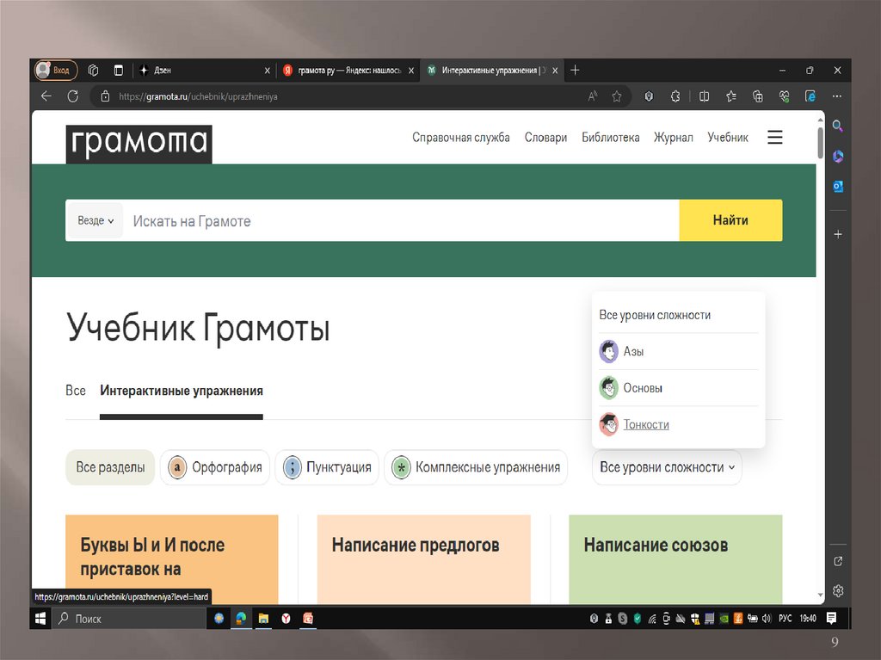Click Windows Start button
The width and height of the screenshot is (881, 660).
point(40,618)
